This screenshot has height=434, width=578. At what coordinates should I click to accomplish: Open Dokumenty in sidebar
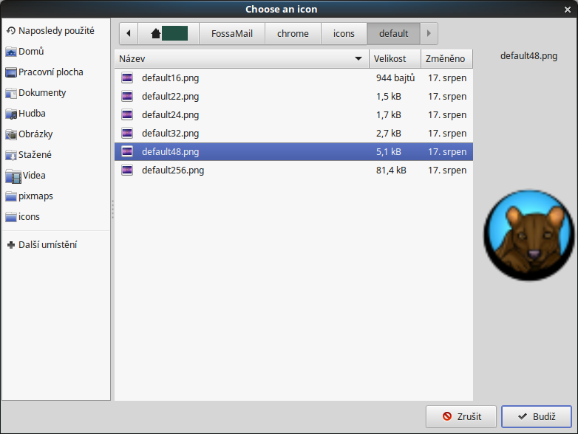tap(56, 93)
